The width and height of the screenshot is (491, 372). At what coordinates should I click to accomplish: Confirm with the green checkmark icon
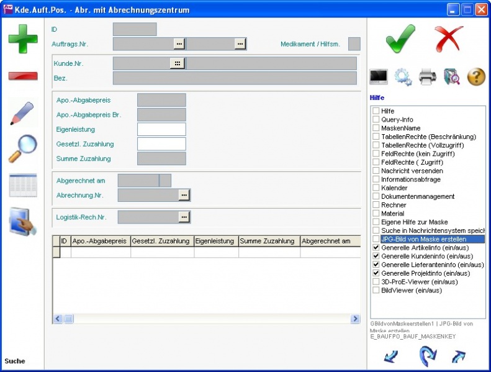[x=400, y=39]
